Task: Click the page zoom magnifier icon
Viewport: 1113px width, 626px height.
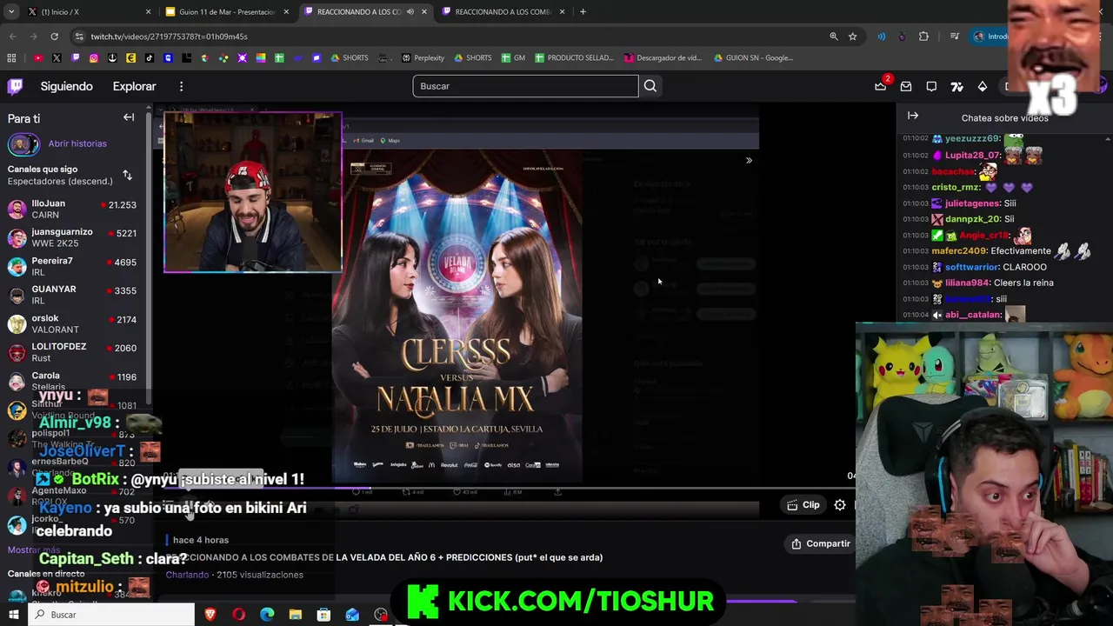Action: (x=834, y=37)
